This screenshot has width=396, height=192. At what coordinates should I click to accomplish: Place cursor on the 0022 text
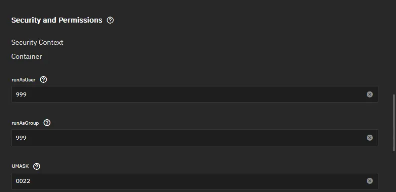[x=23, y=181]
